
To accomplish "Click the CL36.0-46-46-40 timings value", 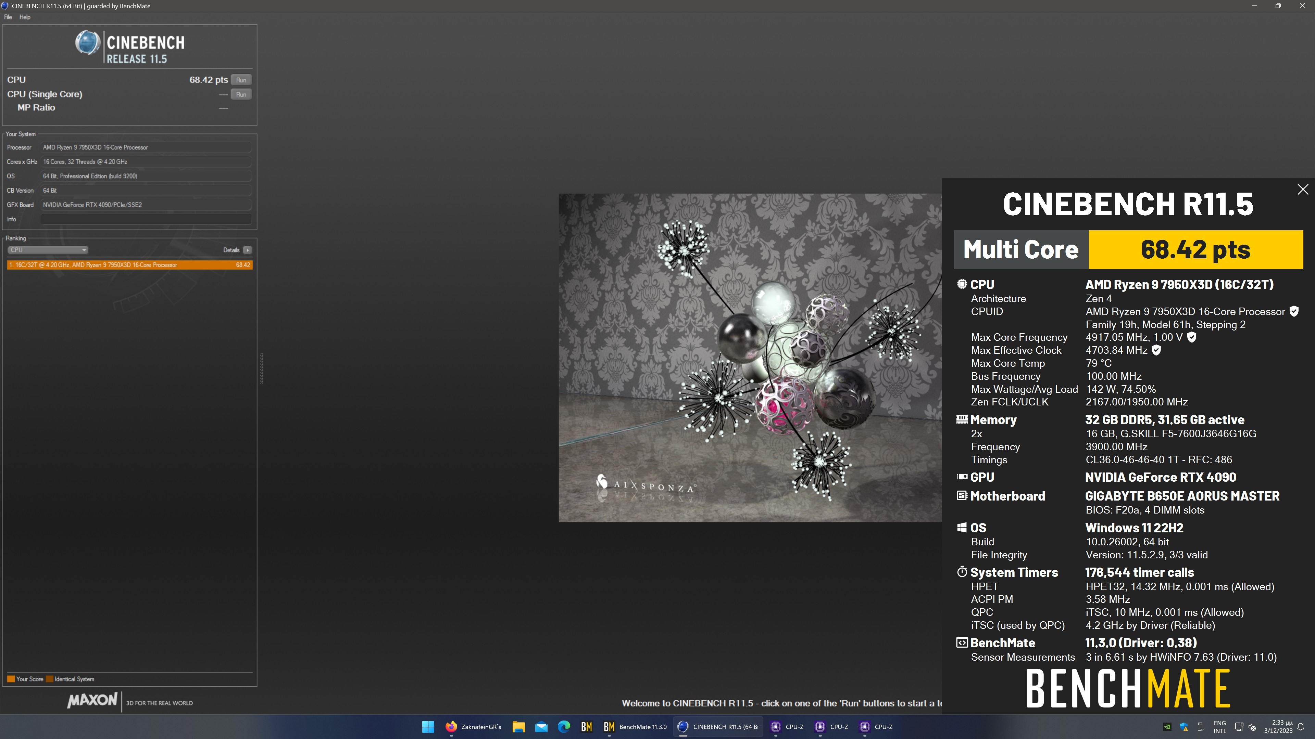I will 1159,459.
